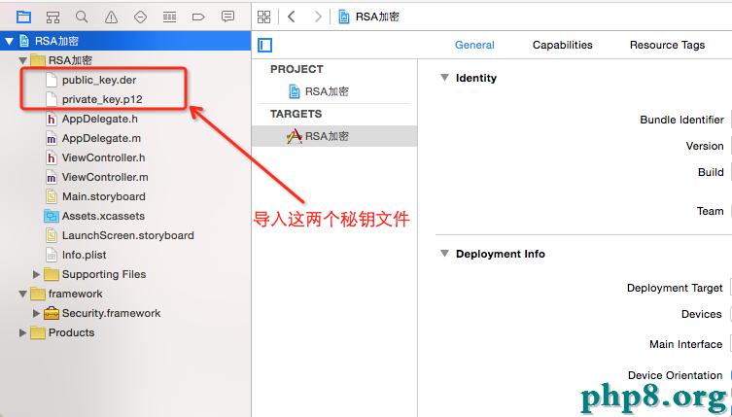The height and width of the screenshot is (417, 732).
Task: Go back with the left chevron
Action: 292,17
